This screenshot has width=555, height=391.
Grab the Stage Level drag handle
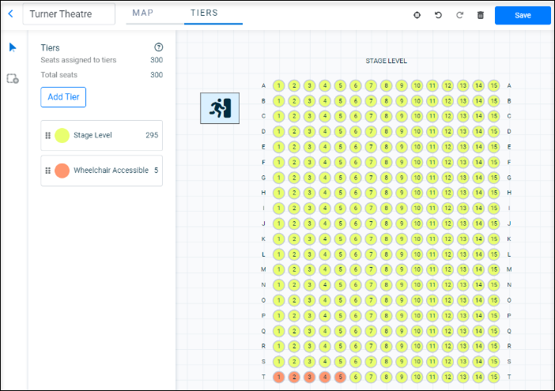[48, 135]
